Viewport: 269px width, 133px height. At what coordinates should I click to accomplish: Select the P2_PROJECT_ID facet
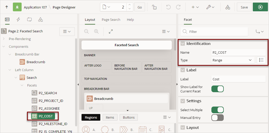pos(51,101)
